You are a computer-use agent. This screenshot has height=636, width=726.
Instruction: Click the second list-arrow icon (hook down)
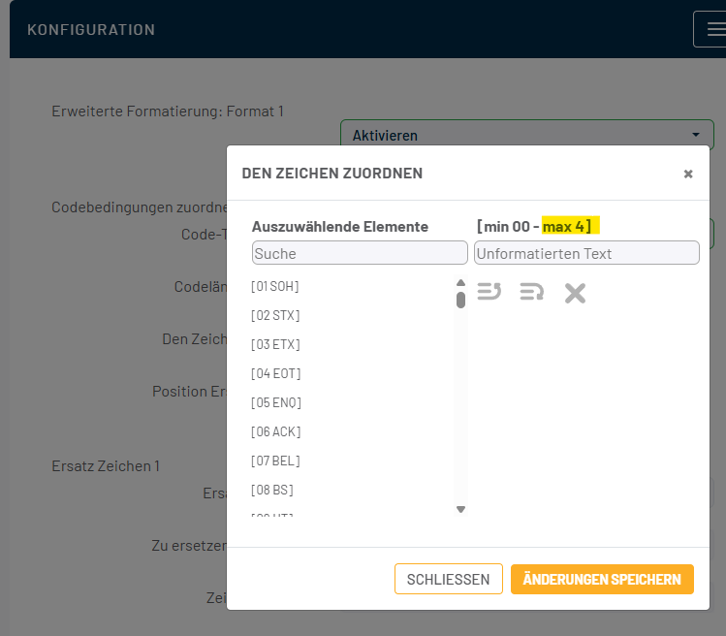tap(531, 292)
